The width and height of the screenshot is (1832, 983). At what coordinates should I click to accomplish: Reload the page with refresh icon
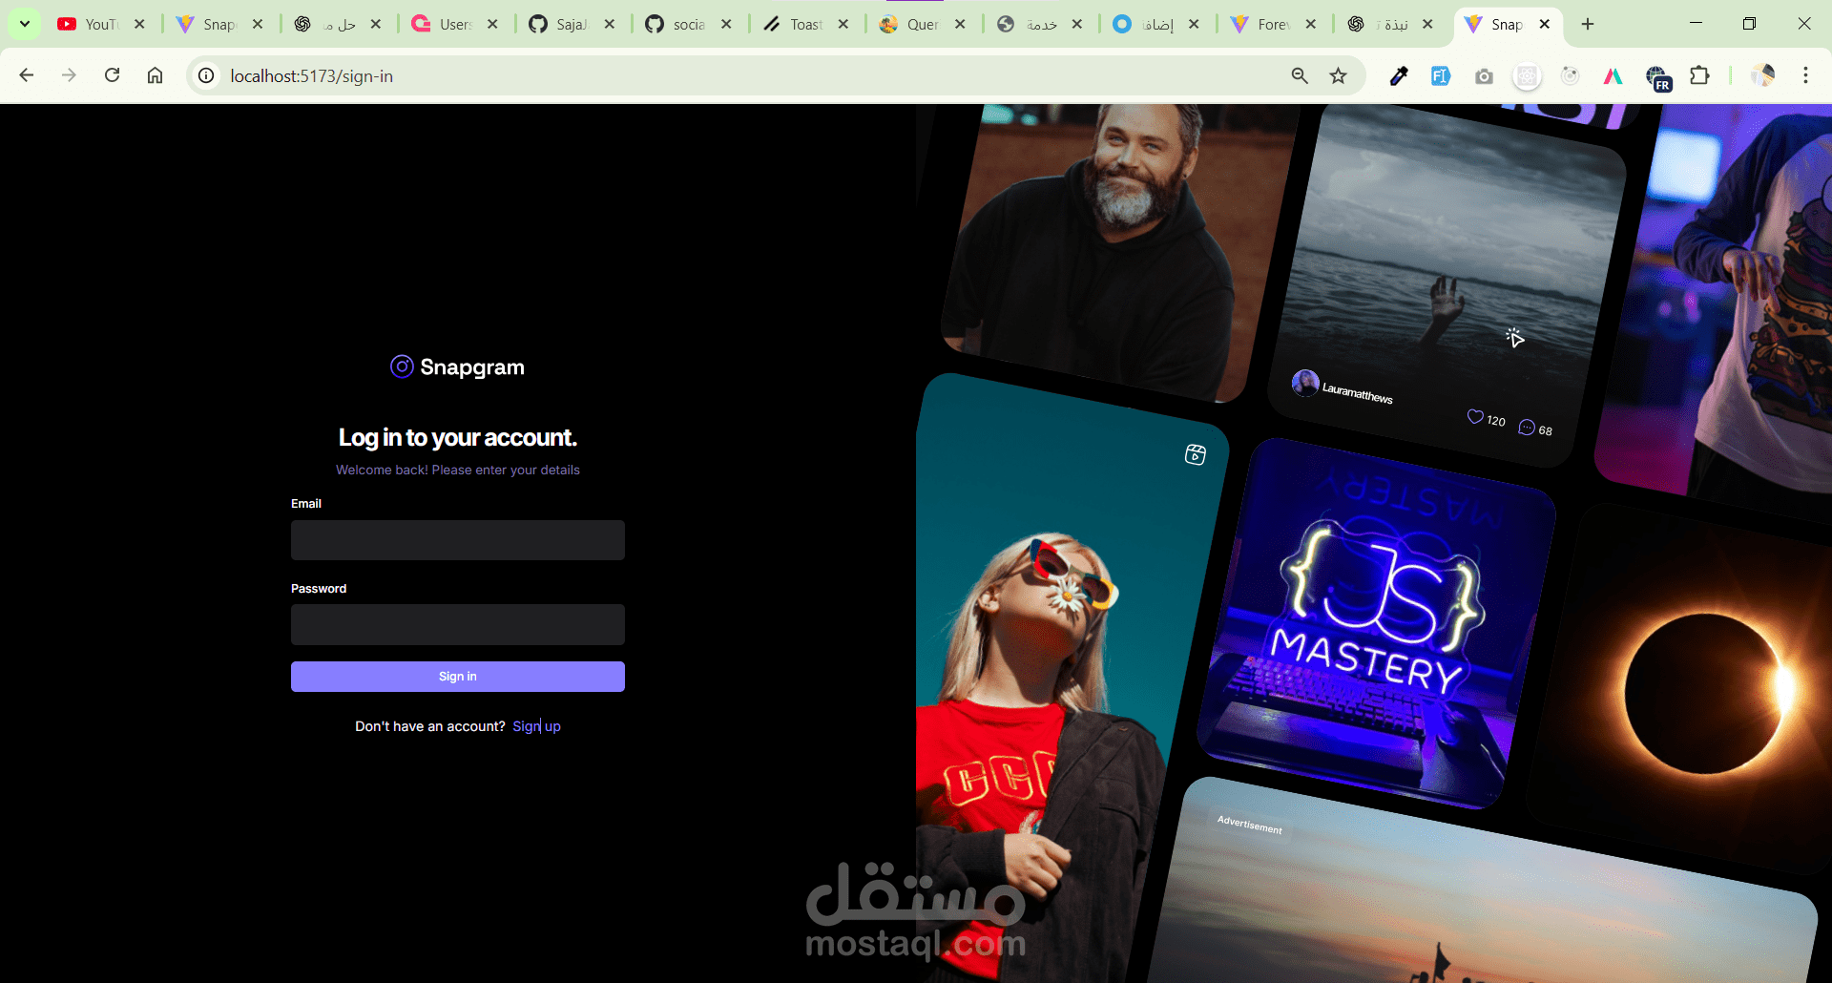pyautogui.click(x=113, y=75)
